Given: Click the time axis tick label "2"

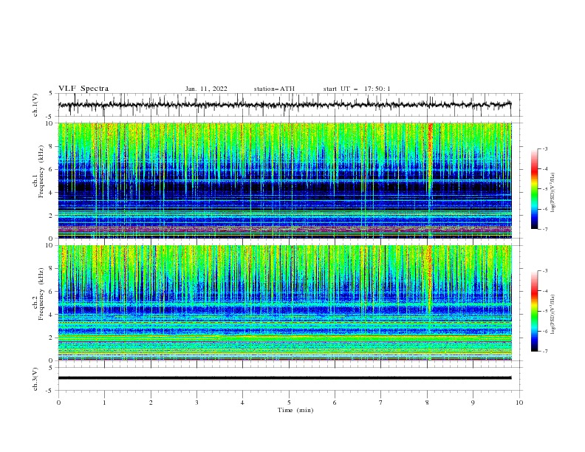Looking at the screenshot, I should click(151, 403).
